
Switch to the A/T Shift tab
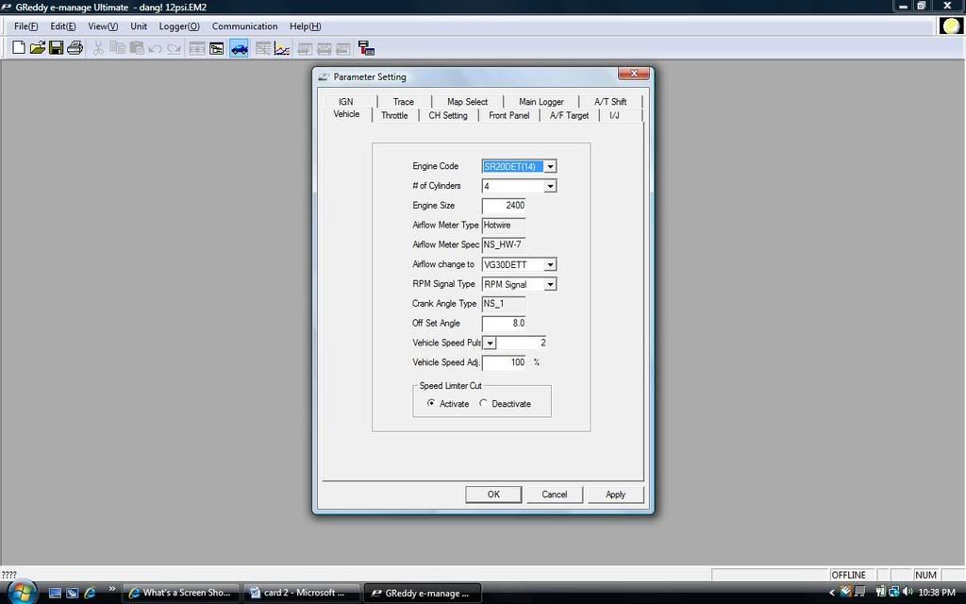(x=610, y=102)
